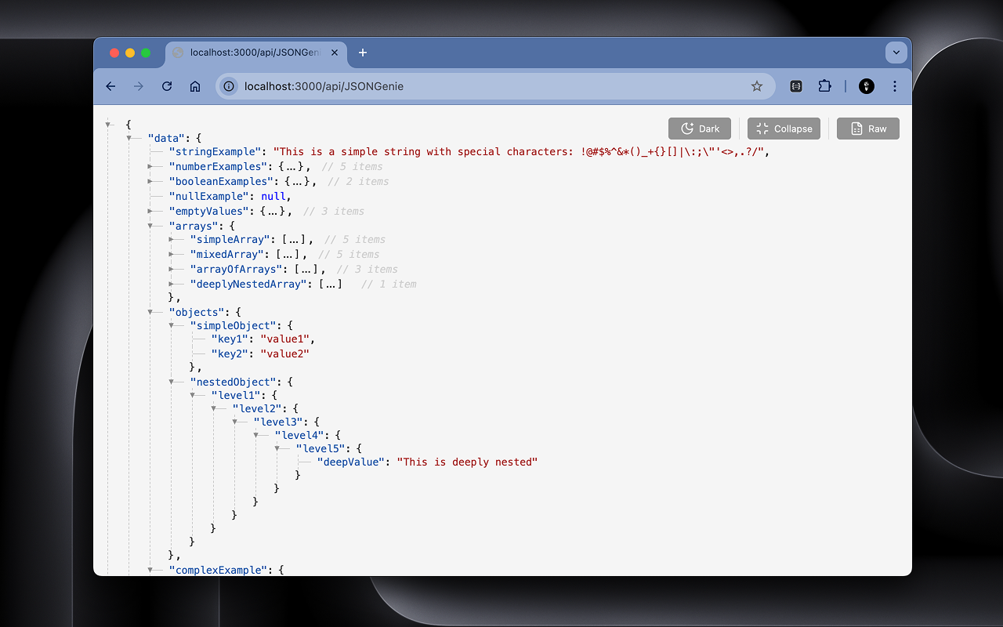This screenshot has height=627, width=1003.
Task: Click the forward navigation arrow
Action: click(x=138, y=86)
